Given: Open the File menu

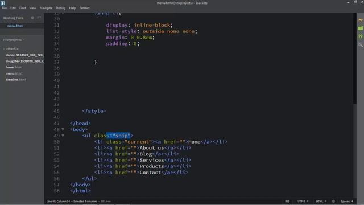Looking at the screenshot, I should click(x=4, y=8).
